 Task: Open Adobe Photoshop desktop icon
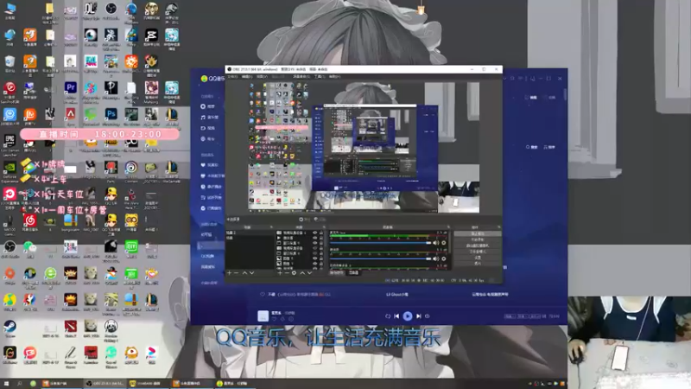point(111,114)
